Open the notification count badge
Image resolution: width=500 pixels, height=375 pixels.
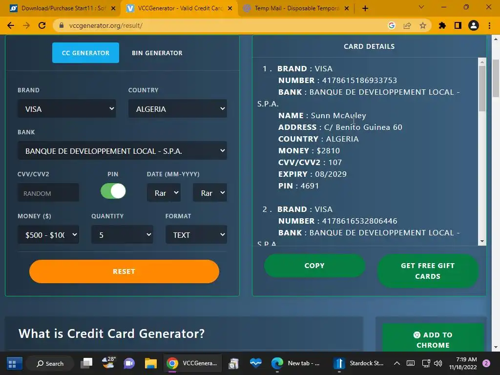[486, 363]
